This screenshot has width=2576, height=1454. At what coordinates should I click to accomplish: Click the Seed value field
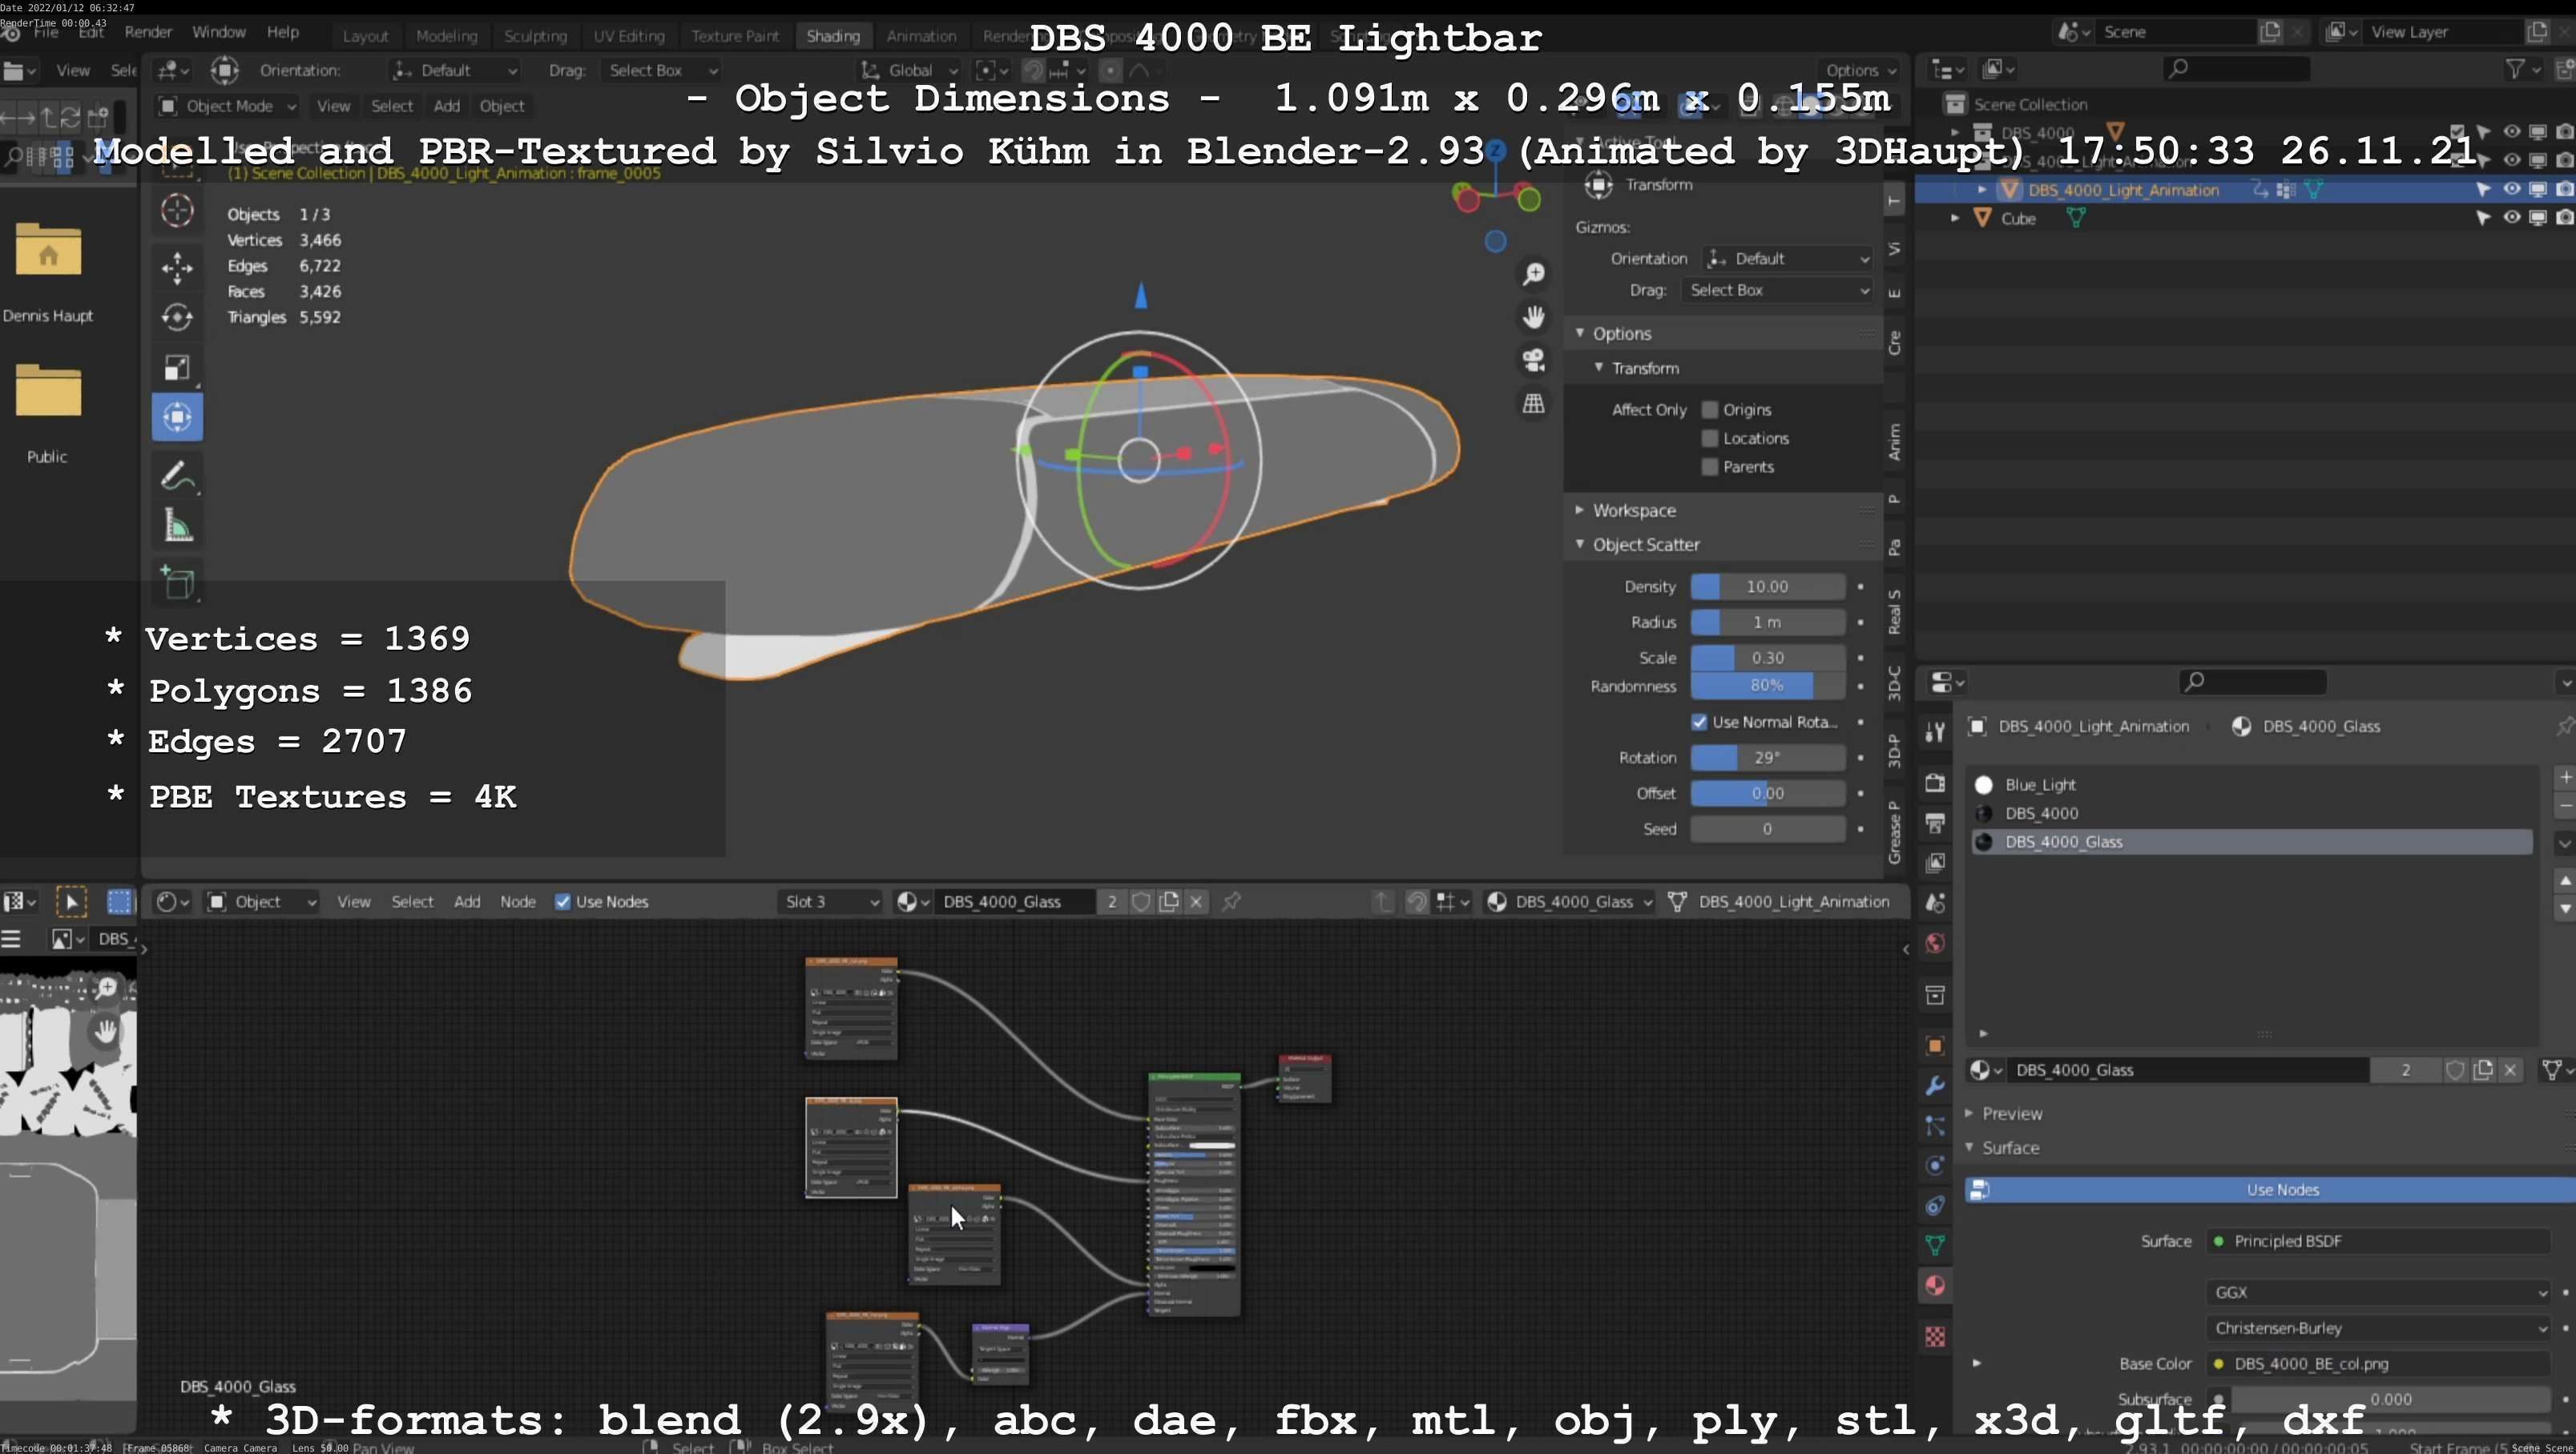pyautogui.click(x=1767, y=829)
